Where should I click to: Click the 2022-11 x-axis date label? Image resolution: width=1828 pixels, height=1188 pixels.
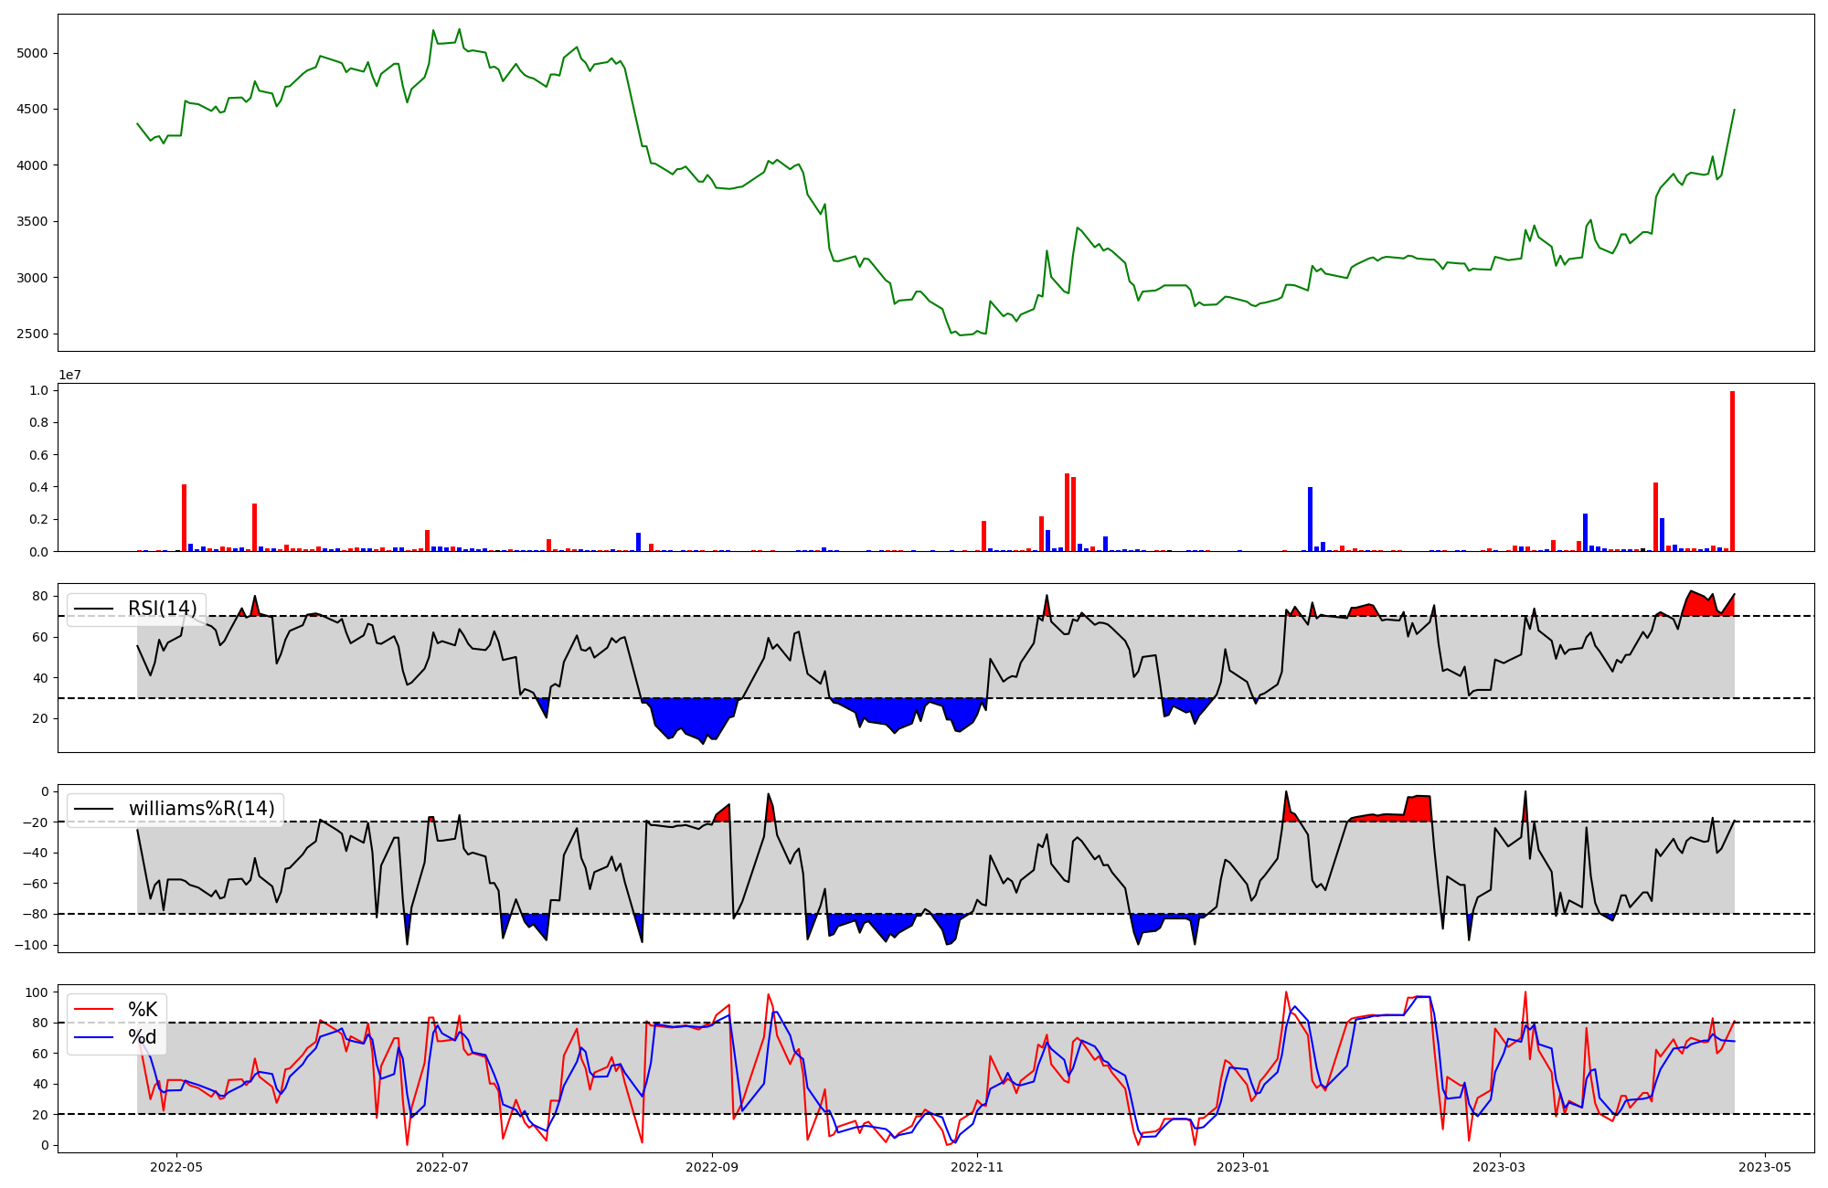(x=978, y=1167)
